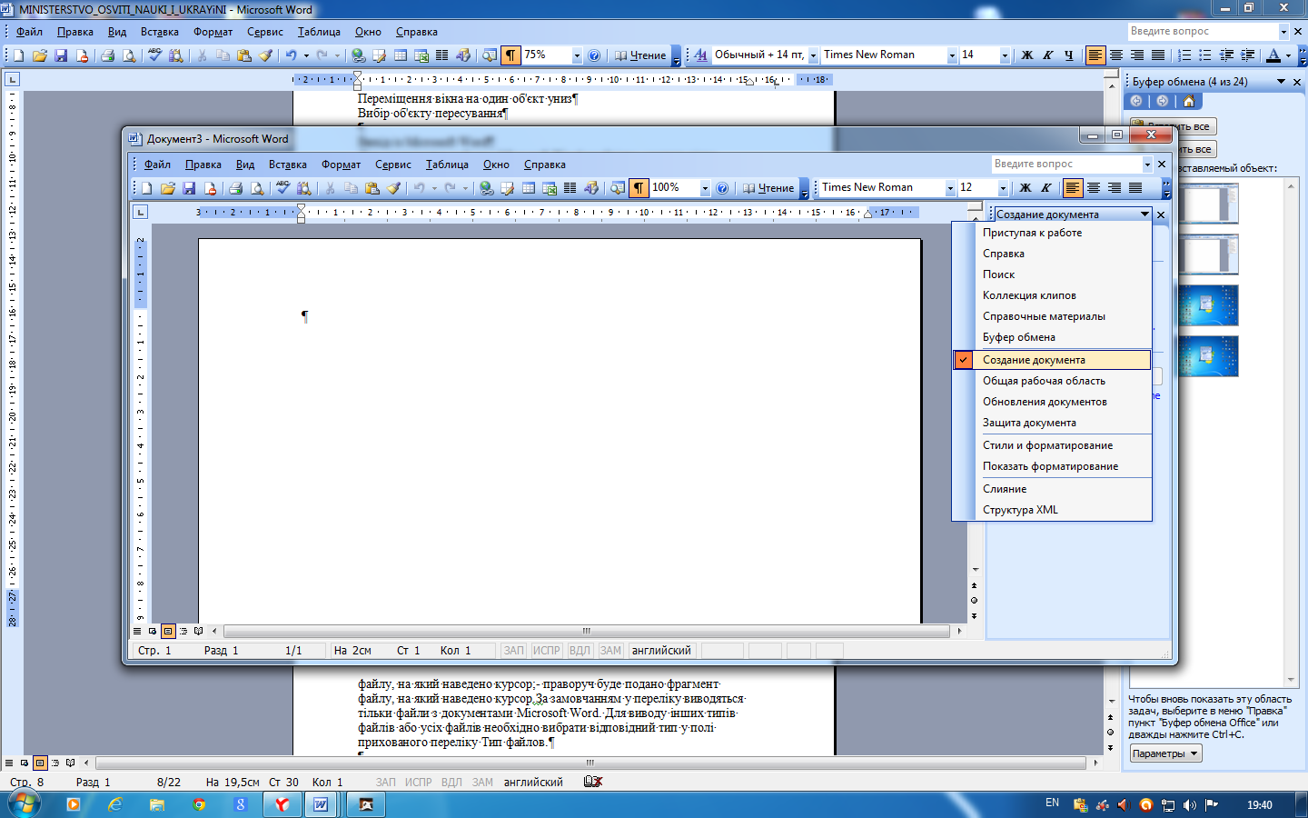
Task: Click bulleted list icon in MINISTERSTVO toolbar
Action: (1205, 55)
